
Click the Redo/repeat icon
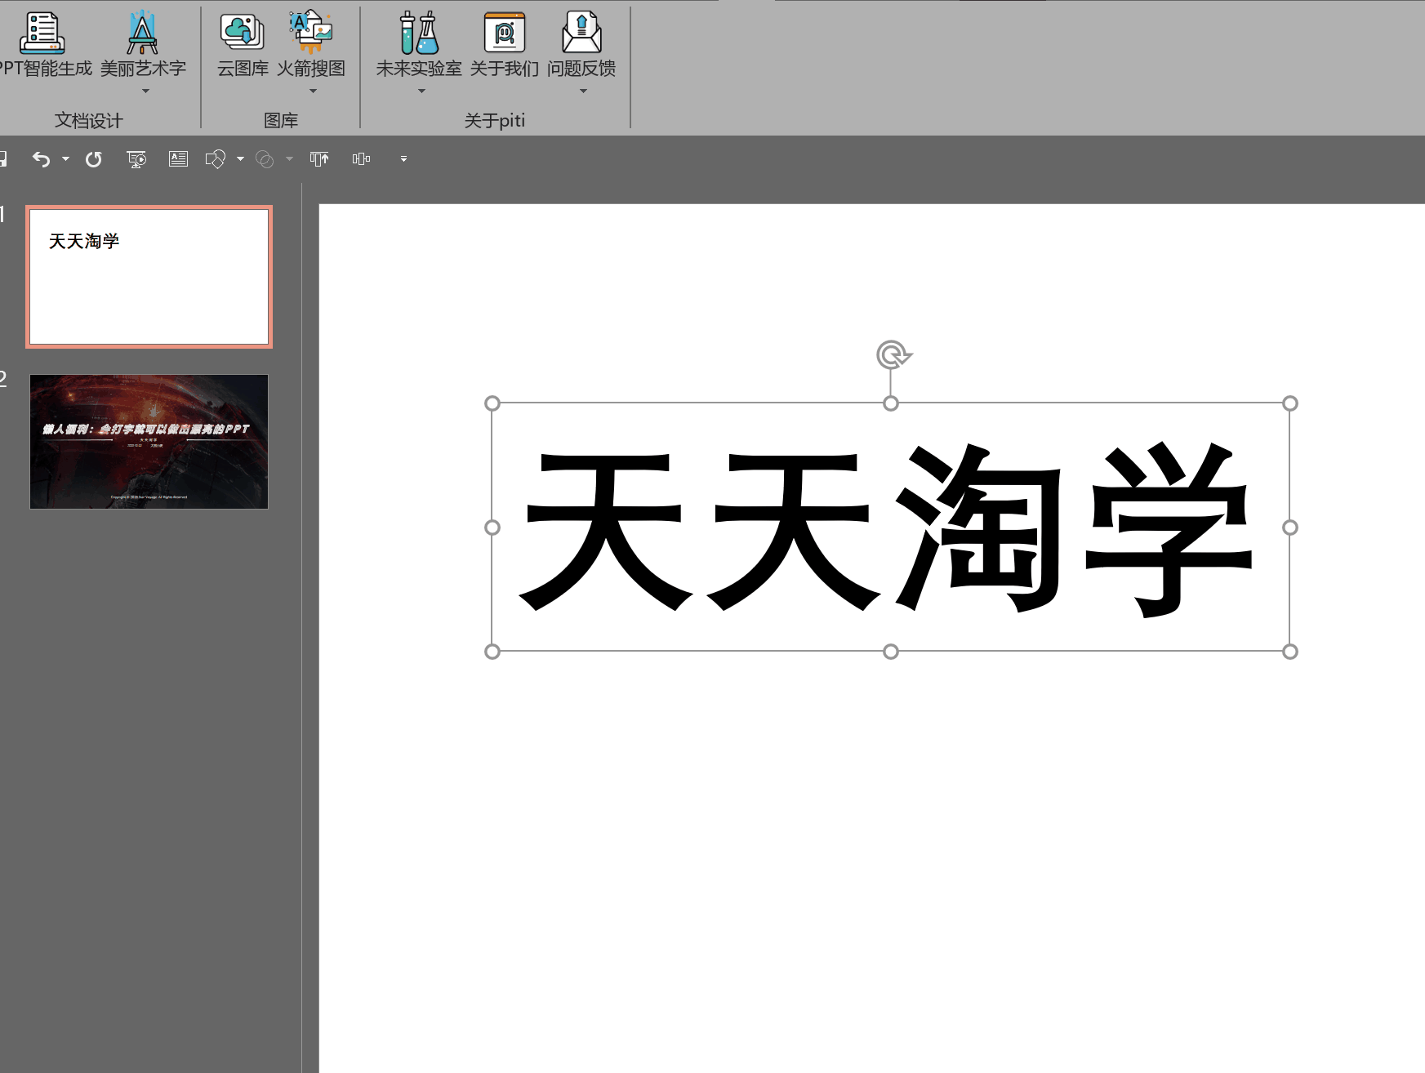click(x=94, y=159)
